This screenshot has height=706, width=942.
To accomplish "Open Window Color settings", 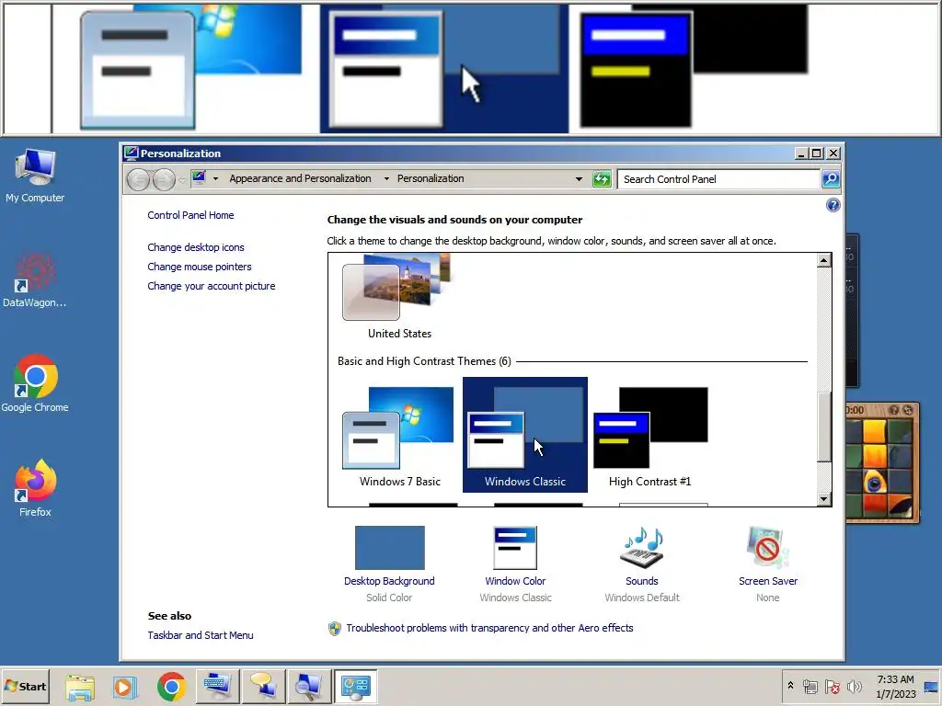I will 515,564.
